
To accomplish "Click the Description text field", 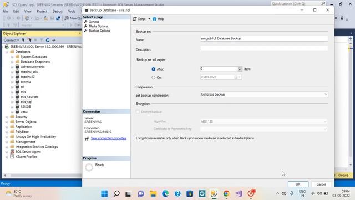I will point(264,48).
